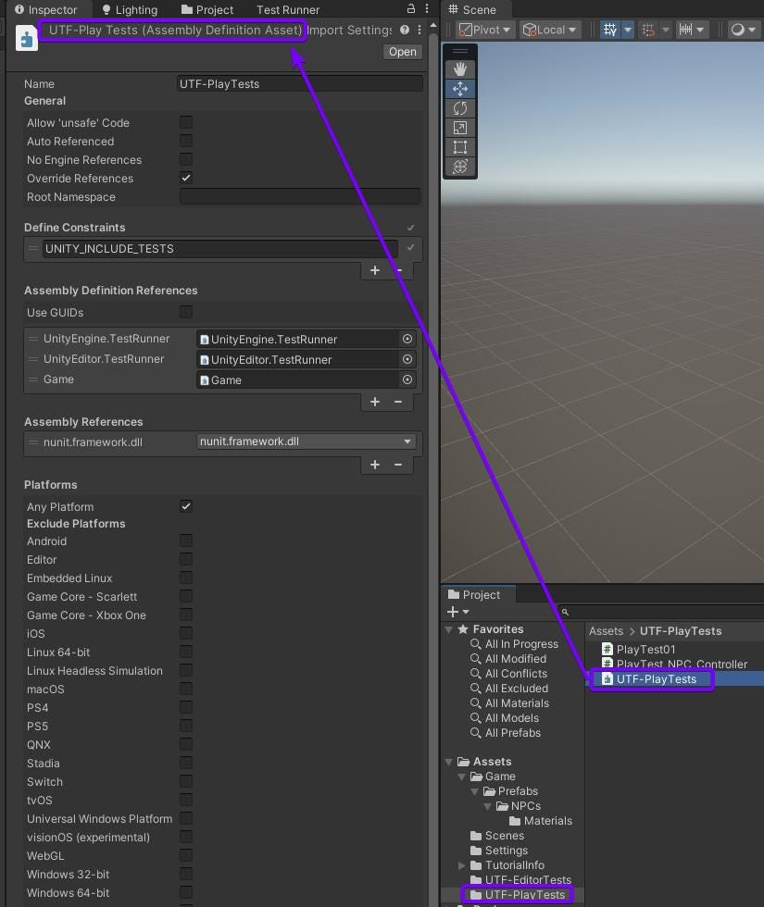Click the ruler snapping icon in Scene toolbar
Image resolution: width=764 pixels, height=907 pixels.
tap(686, 30)
